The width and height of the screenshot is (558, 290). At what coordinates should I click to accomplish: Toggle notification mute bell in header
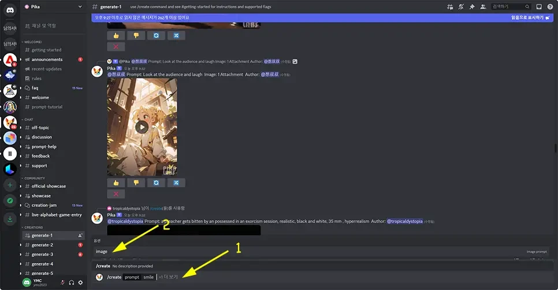coord(461,6)
